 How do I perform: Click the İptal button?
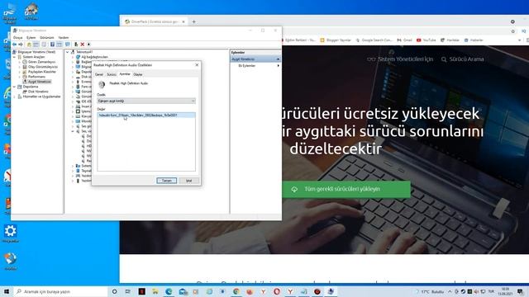tap(189, 181)
